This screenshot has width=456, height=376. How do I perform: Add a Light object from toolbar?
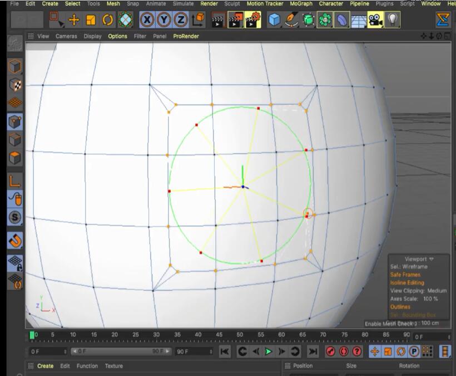click(393, 20)
